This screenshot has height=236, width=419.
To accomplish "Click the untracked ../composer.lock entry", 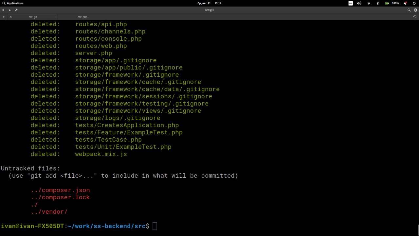I will [x=60, y=197].
